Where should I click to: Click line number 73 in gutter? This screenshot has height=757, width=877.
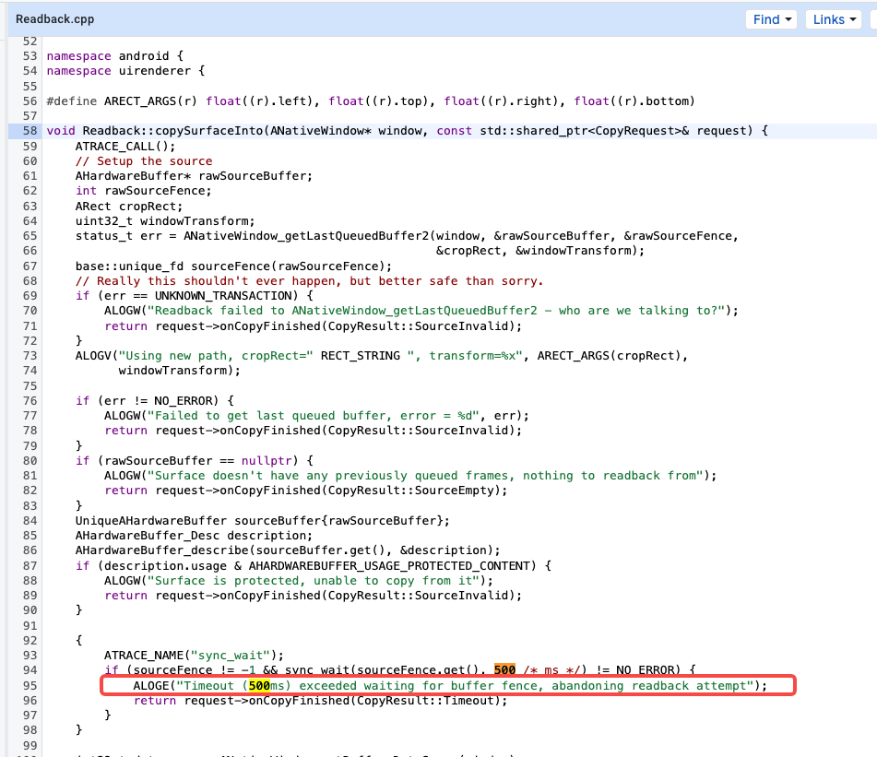[30, 356]
